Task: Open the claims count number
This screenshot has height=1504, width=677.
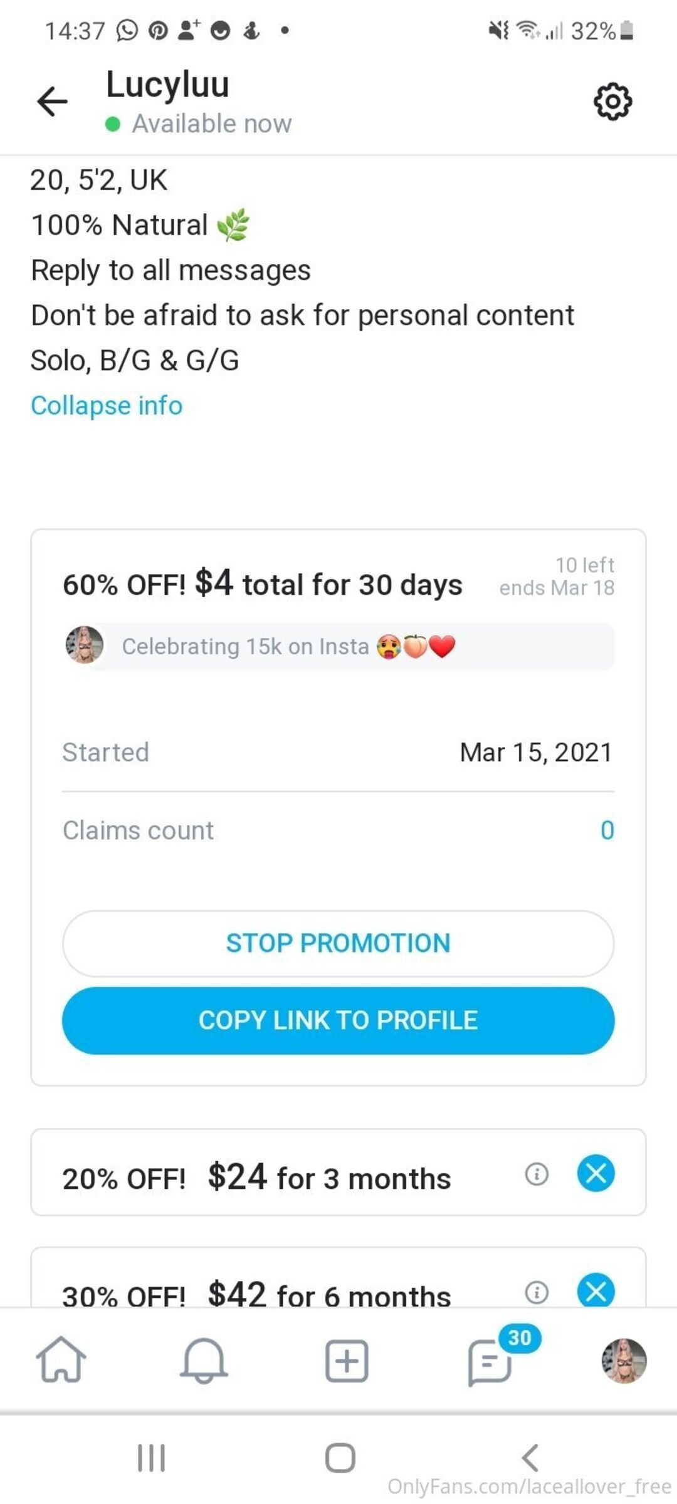Action: click(x=607, y=830)
